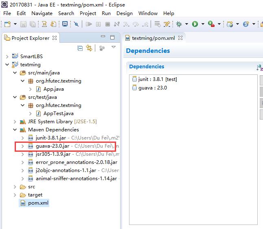The height and width of the screenshot is (229, 263).
Task: Click the Collapse All icon
Action: (x=80, y=48)
